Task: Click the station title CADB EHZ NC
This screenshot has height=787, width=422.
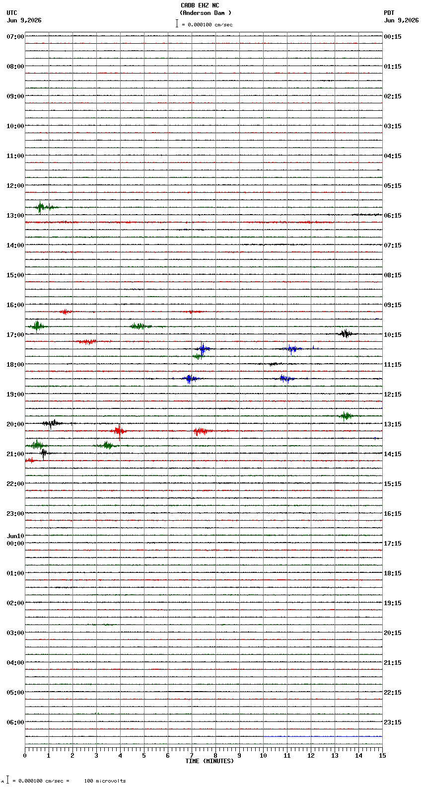Action: point(200,5)
